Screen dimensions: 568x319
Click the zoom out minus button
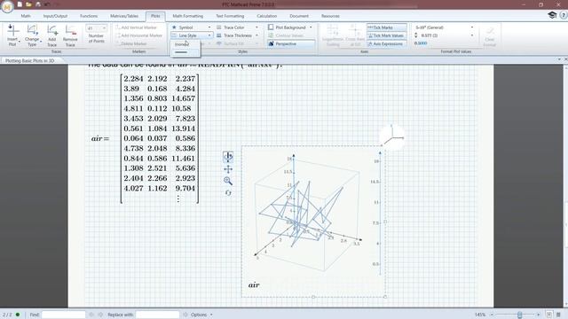point(493,315)
